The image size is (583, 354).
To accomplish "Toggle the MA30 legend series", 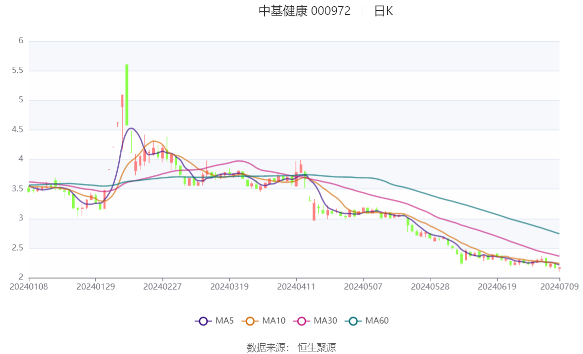I will (315, 321).
